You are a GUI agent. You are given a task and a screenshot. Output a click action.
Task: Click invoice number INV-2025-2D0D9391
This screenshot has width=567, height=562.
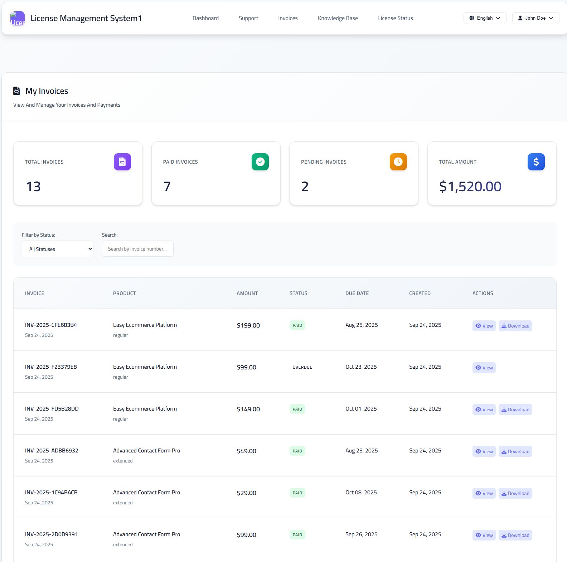pos(52,534)
